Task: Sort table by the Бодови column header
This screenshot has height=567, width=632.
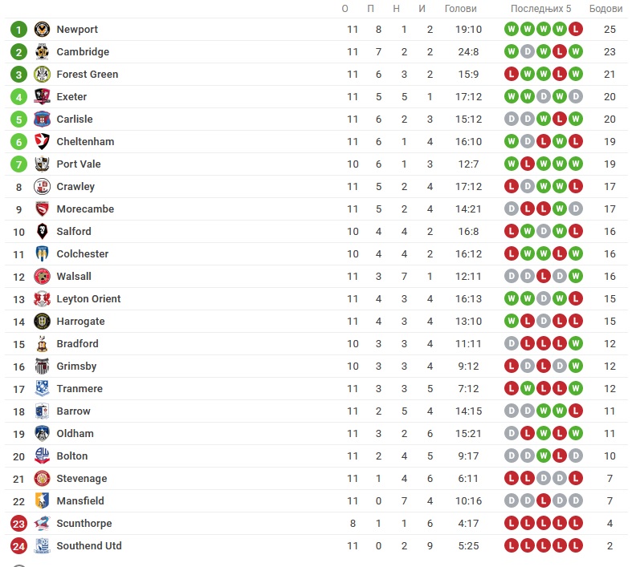Action: (605, 9)
